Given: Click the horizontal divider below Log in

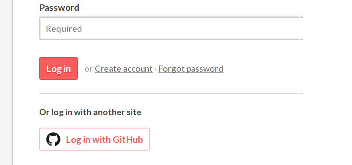Looking at the screenshot, I should [x=171, y=93].
